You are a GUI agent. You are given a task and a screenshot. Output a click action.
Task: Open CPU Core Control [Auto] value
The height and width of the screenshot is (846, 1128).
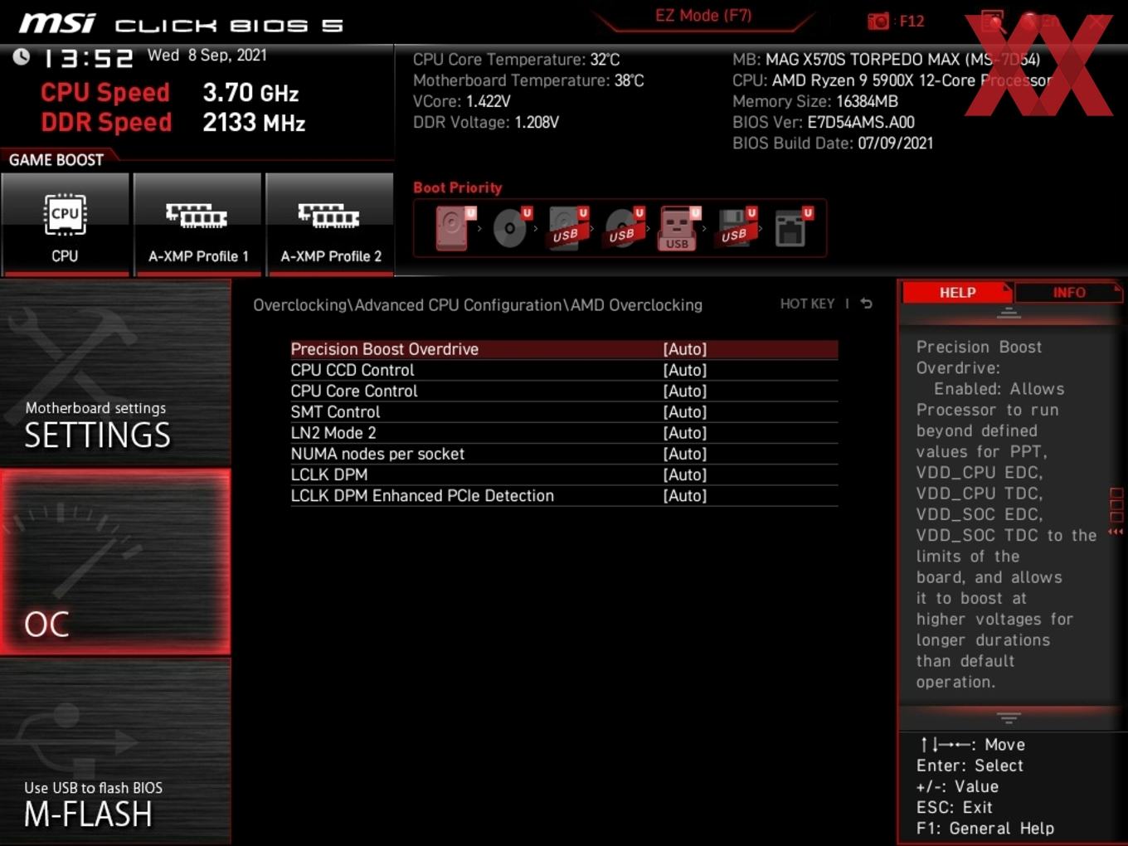(685, 391)
